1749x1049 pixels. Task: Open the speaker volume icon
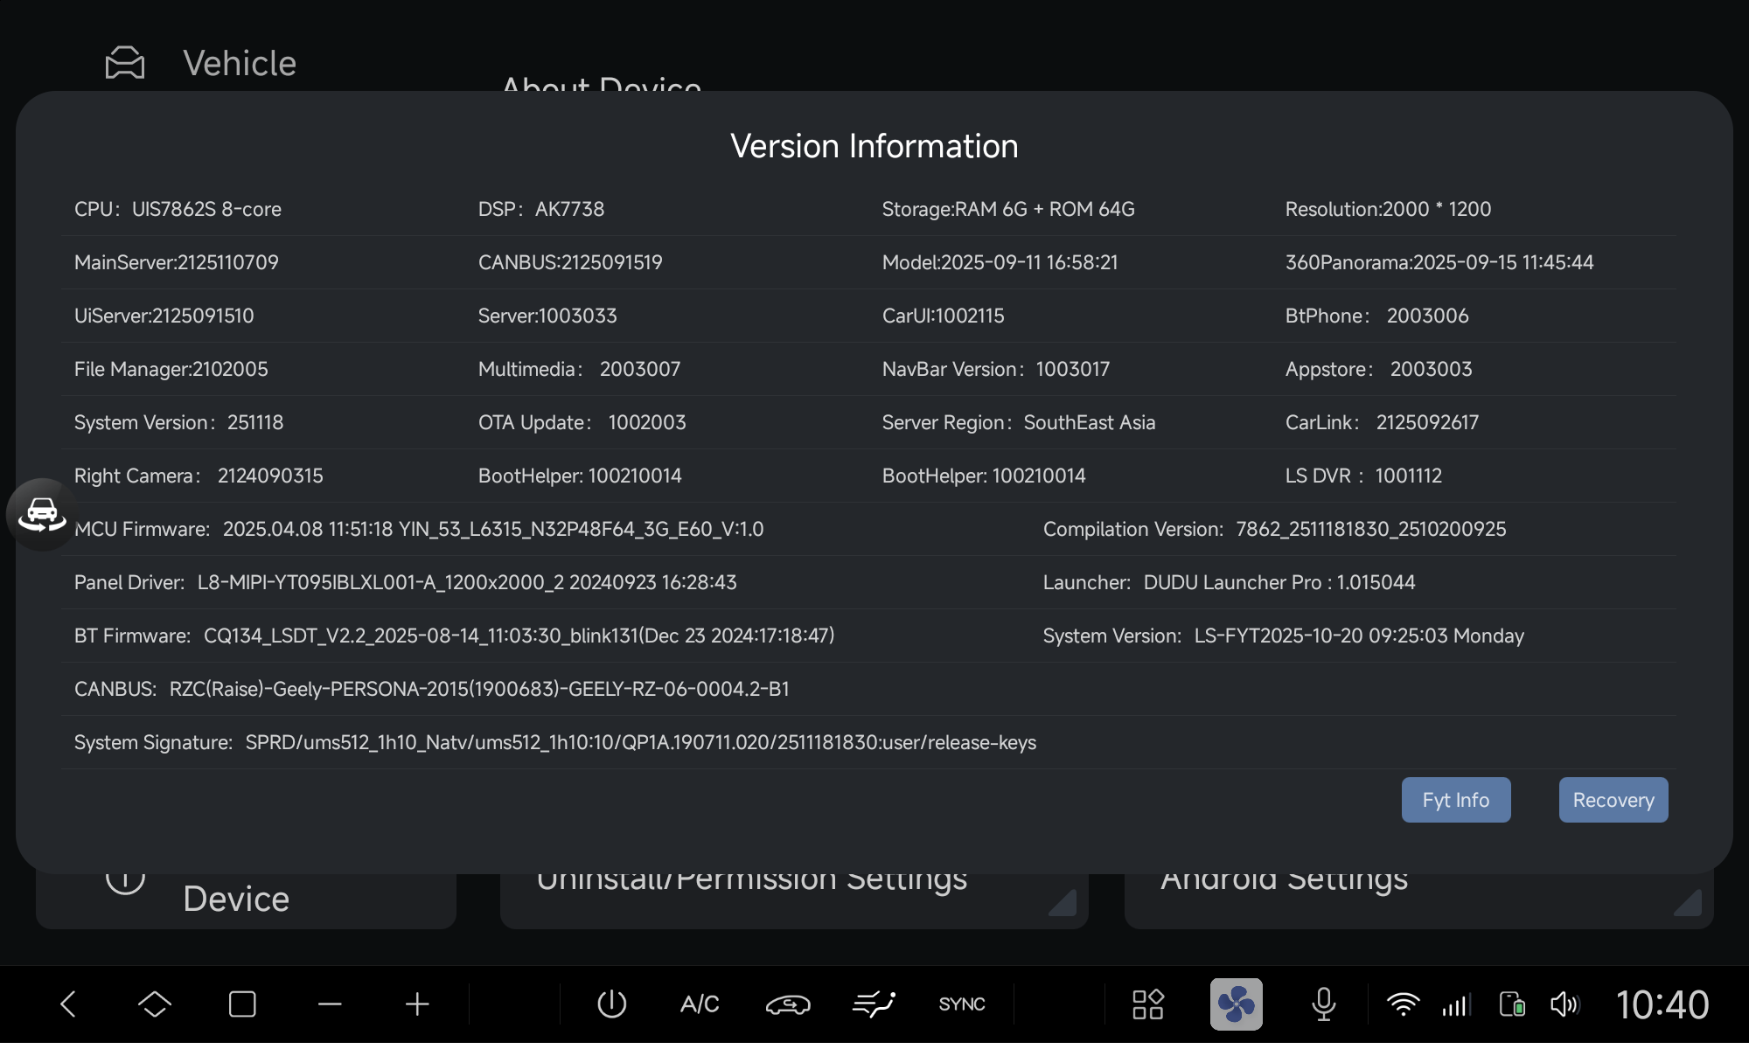[1564, 1004]
